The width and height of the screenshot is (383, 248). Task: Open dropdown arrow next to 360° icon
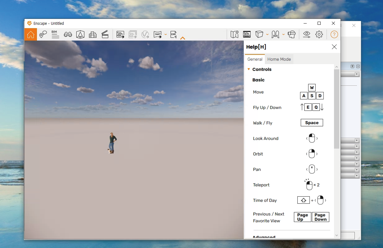[x=166, y=34]
